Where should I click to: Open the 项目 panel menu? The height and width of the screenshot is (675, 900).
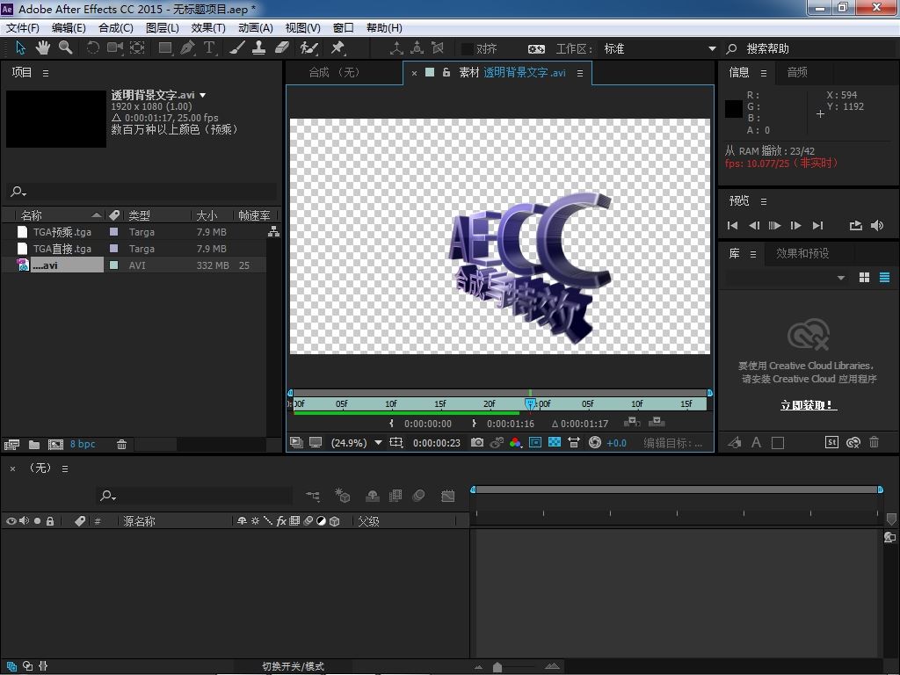click(x=46, y=73)
